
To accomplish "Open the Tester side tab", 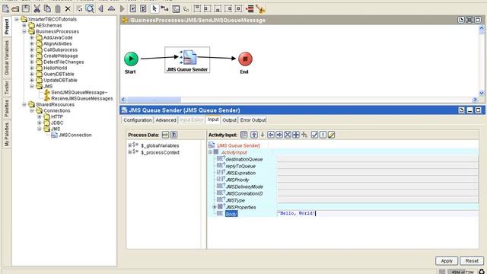I will (7, 88).
